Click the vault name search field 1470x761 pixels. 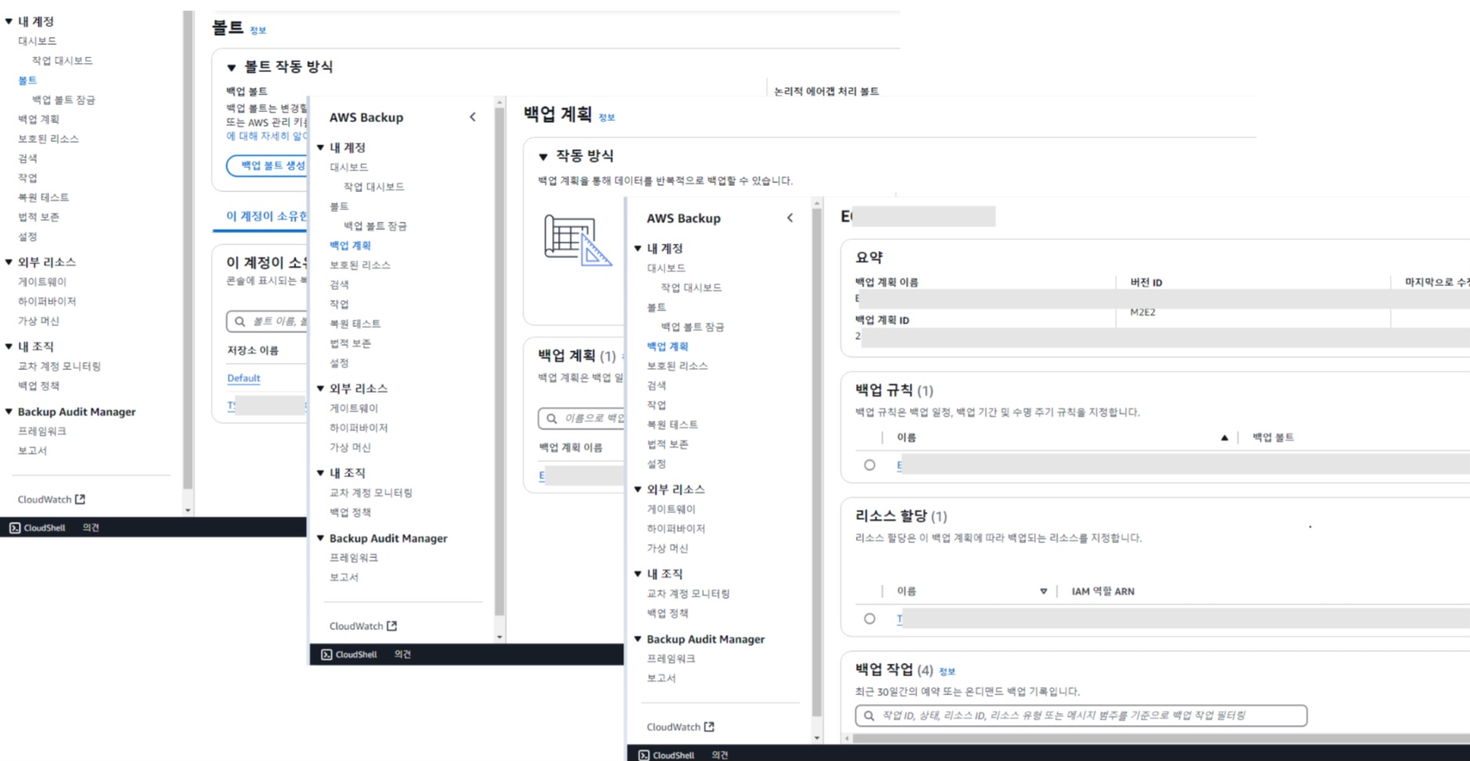pos(267,321)
